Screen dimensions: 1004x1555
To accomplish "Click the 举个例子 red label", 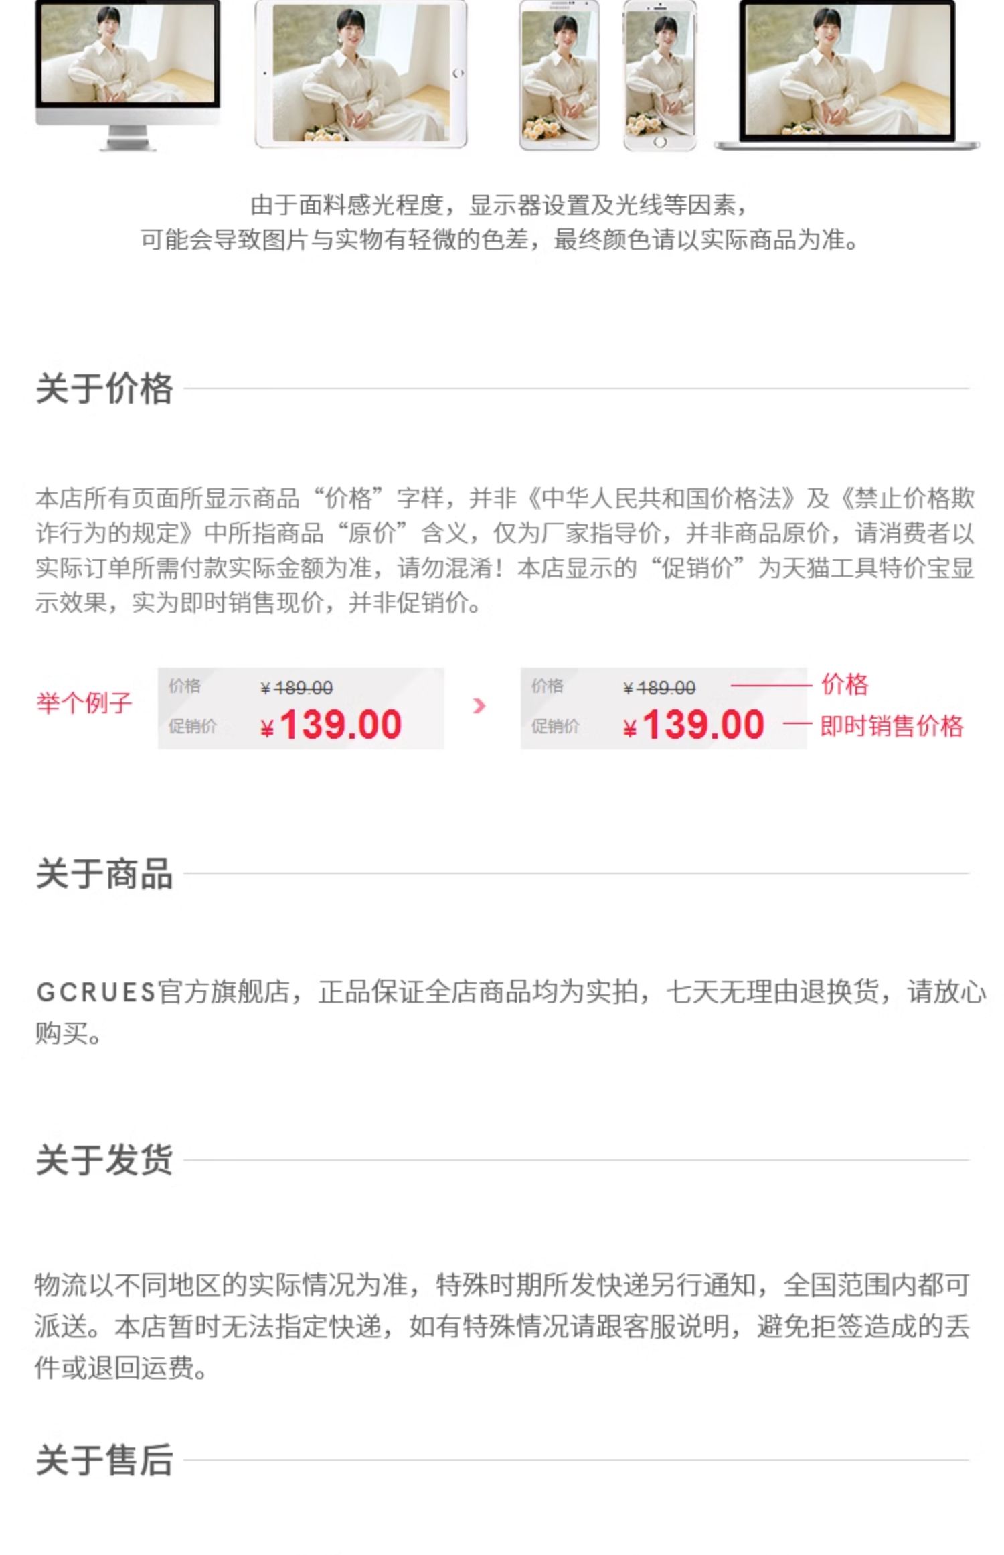I will (x=84, y=703).
